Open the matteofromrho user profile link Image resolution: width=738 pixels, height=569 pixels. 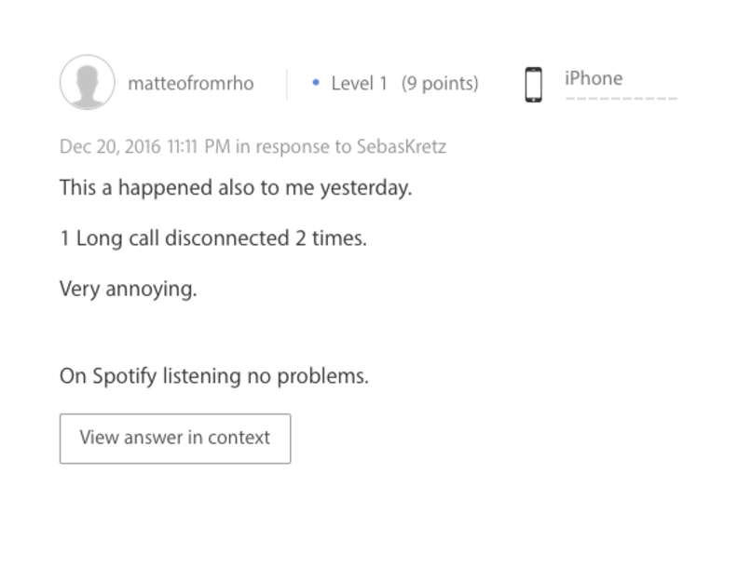190,84
